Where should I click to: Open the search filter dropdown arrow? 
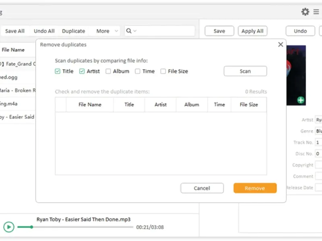(135, 31)
